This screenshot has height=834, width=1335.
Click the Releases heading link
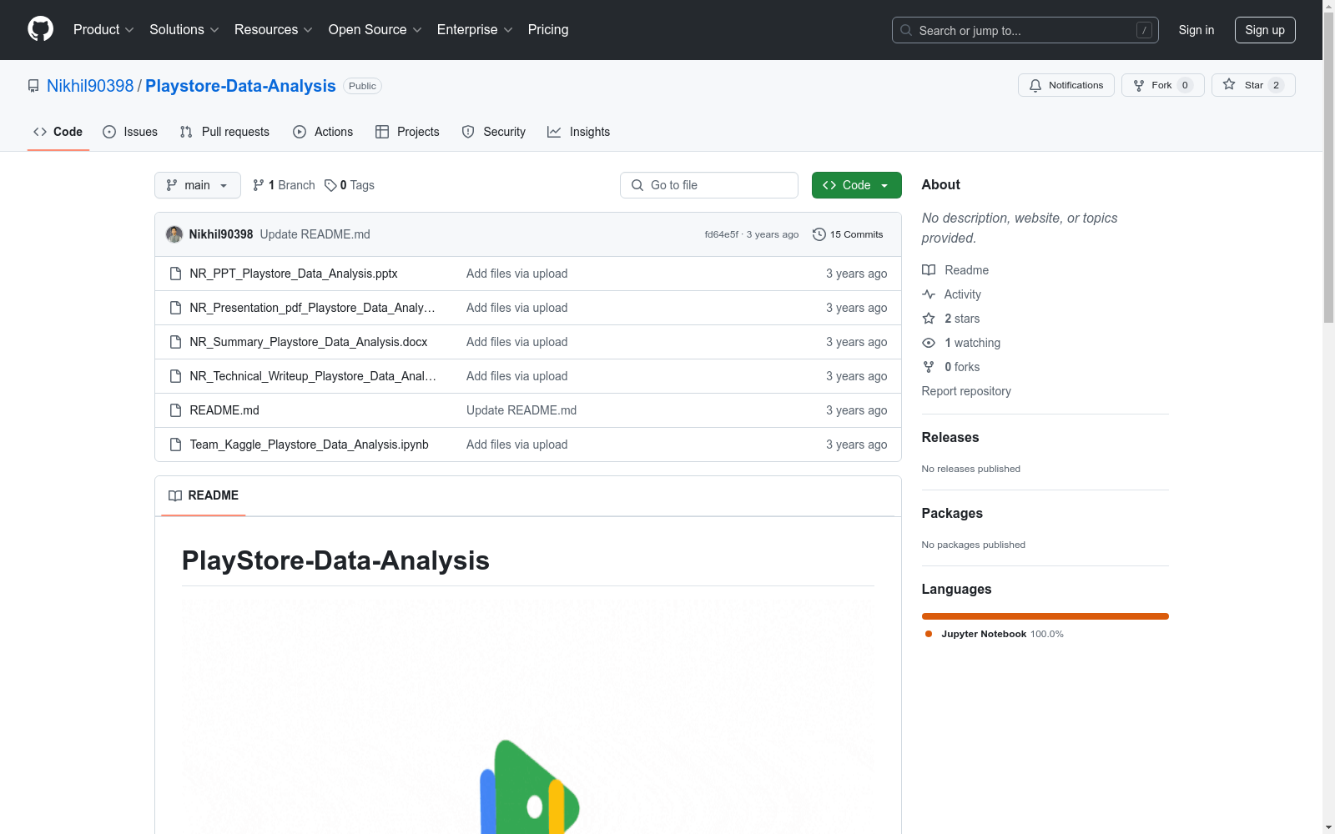[950, 437]
